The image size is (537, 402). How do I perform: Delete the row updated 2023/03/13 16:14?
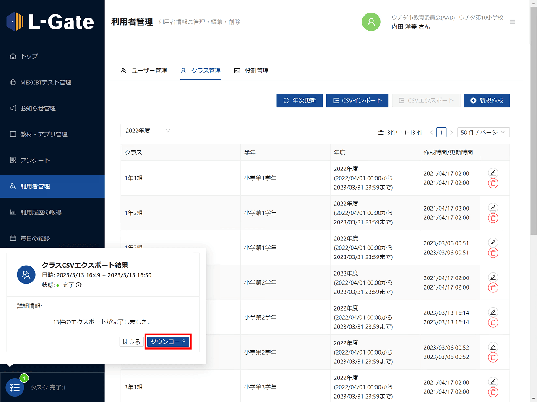pos(493,322)
